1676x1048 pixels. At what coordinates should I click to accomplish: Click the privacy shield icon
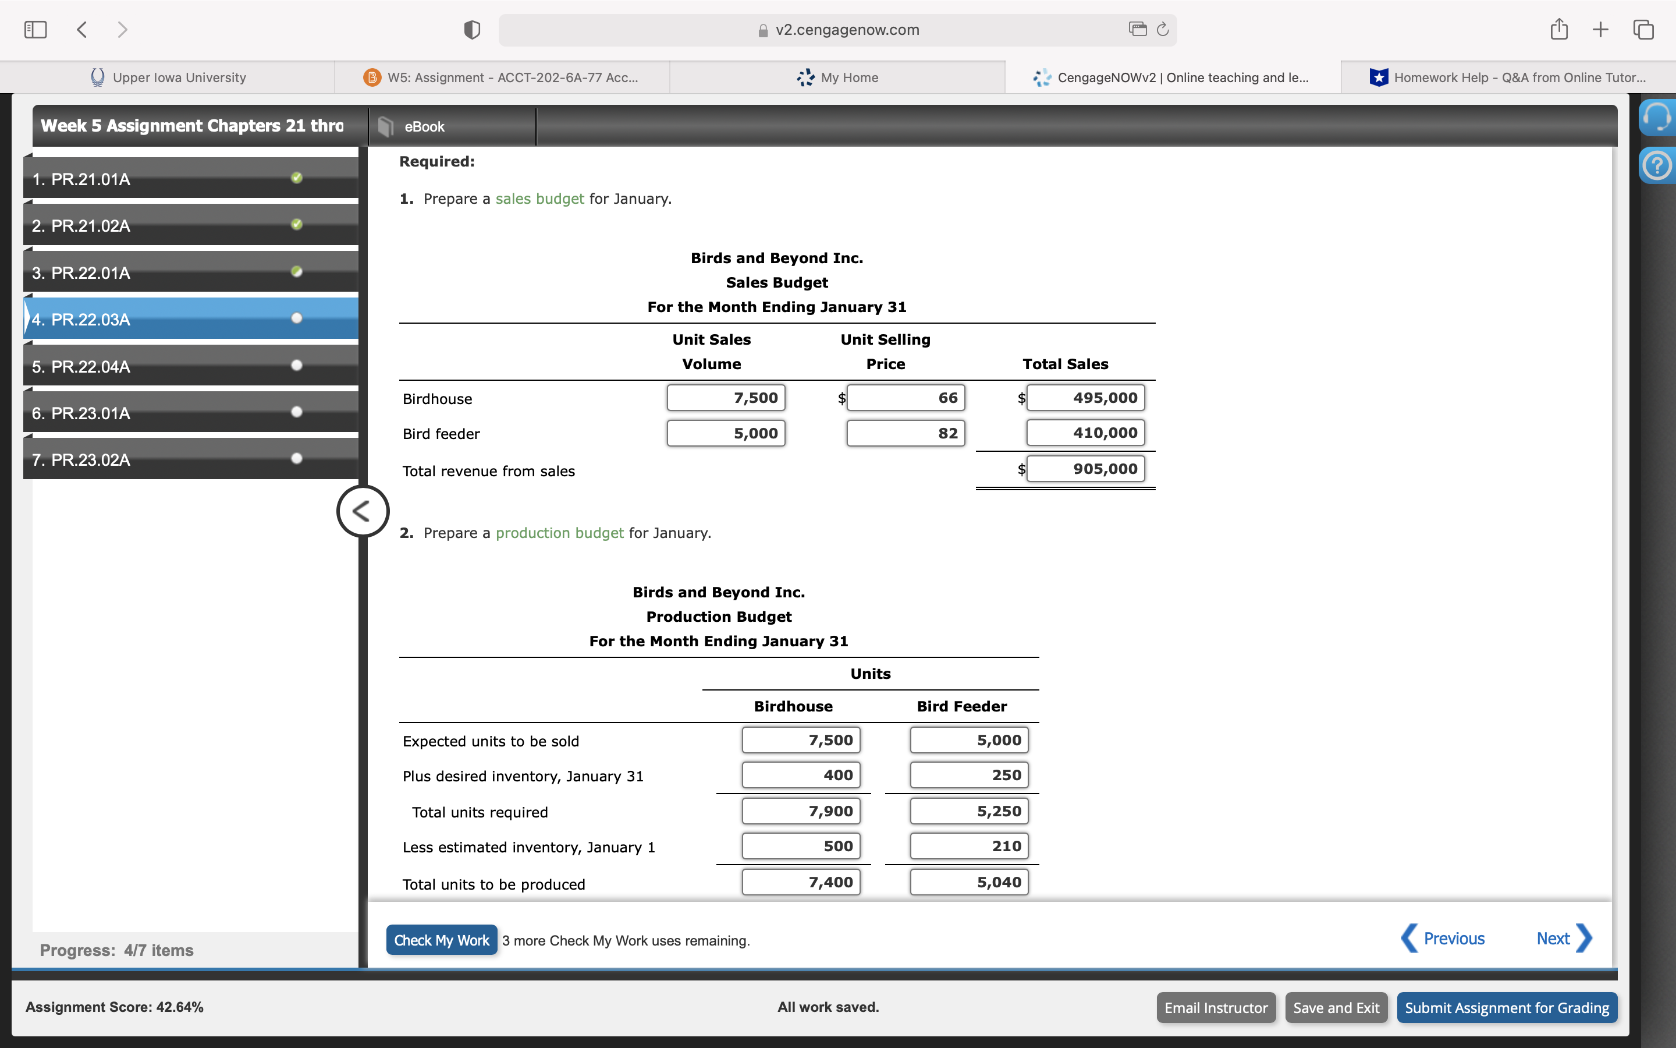pyautogui.click(x=471, y=30)
